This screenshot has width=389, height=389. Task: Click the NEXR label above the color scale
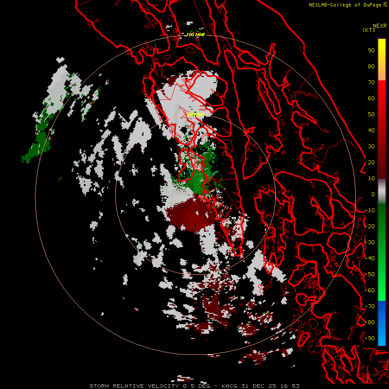coord(379,26)
